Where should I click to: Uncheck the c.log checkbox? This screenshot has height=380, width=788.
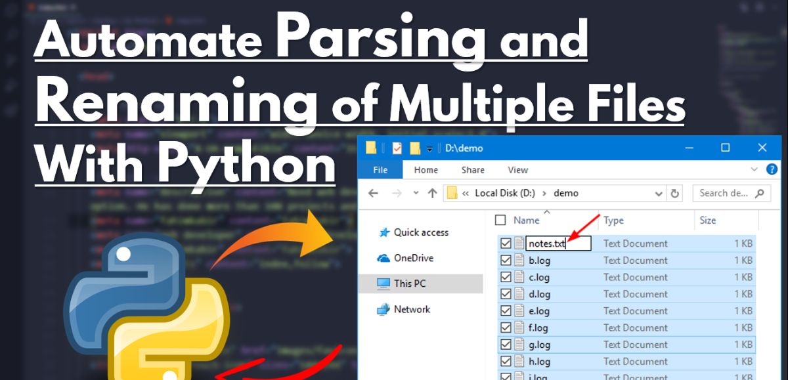tap(506, 278)
